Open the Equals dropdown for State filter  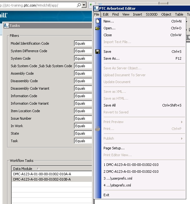(83, 133)
